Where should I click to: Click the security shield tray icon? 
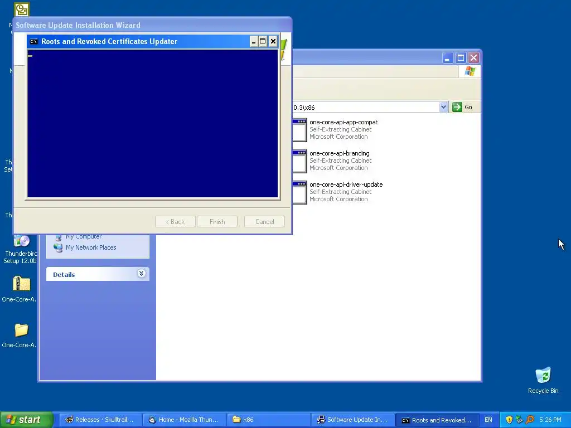click(x=509, y=420)
